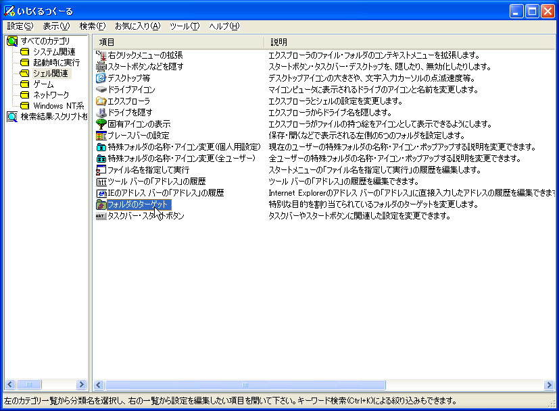Click the スタートボタンなどを隠す icon
Screen dimensions: 559x411
[101, 67]
